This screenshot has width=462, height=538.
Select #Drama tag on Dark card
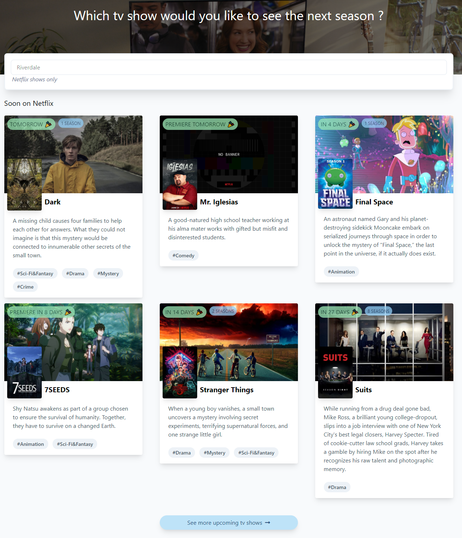(75, 273)
